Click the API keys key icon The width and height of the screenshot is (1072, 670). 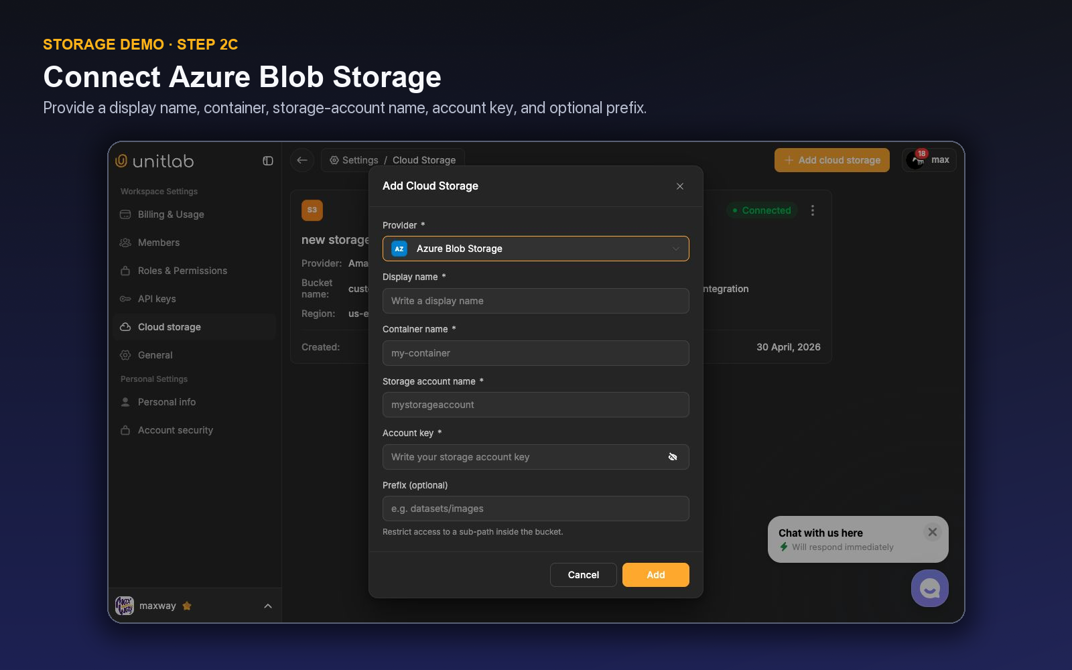[x=125, y=299]
